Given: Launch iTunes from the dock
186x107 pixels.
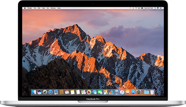Looking at the screenshot, I should coord(122,92).
